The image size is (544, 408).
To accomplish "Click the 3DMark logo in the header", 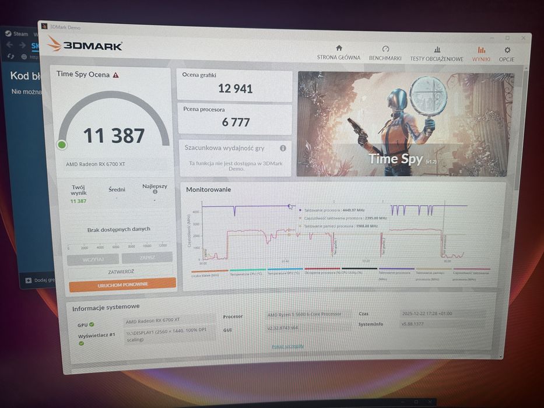I will [85, 45].
